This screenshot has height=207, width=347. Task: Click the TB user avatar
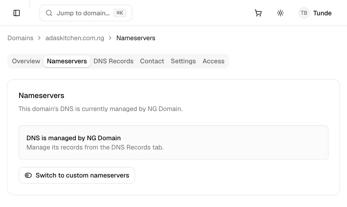point(304,13)
